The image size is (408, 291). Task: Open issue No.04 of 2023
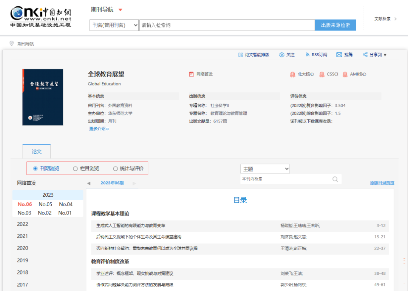pyautogui.click(x=66, y=204)
